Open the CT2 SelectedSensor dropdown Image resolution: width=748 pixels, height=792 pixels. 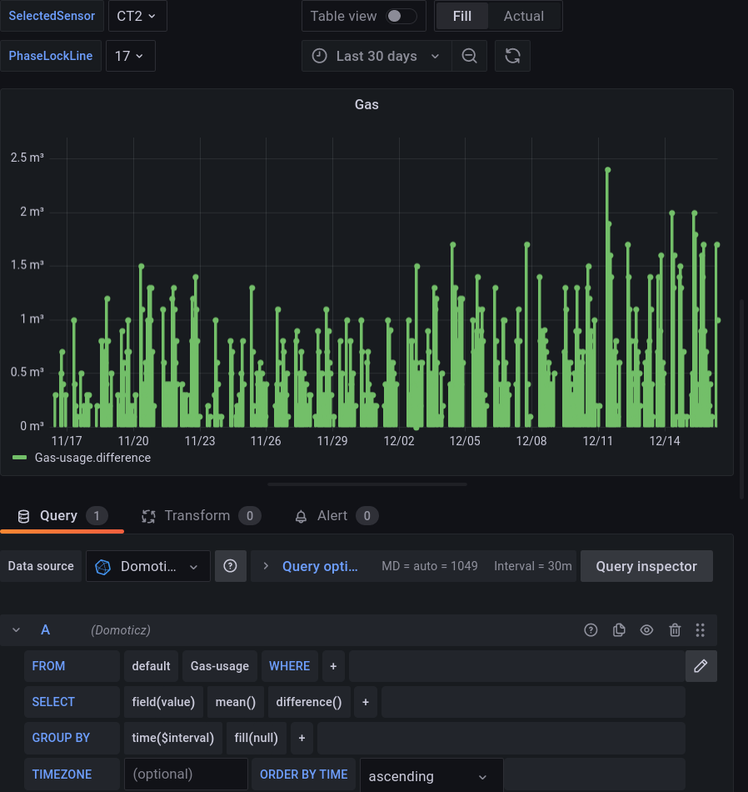tap(137, 15)
